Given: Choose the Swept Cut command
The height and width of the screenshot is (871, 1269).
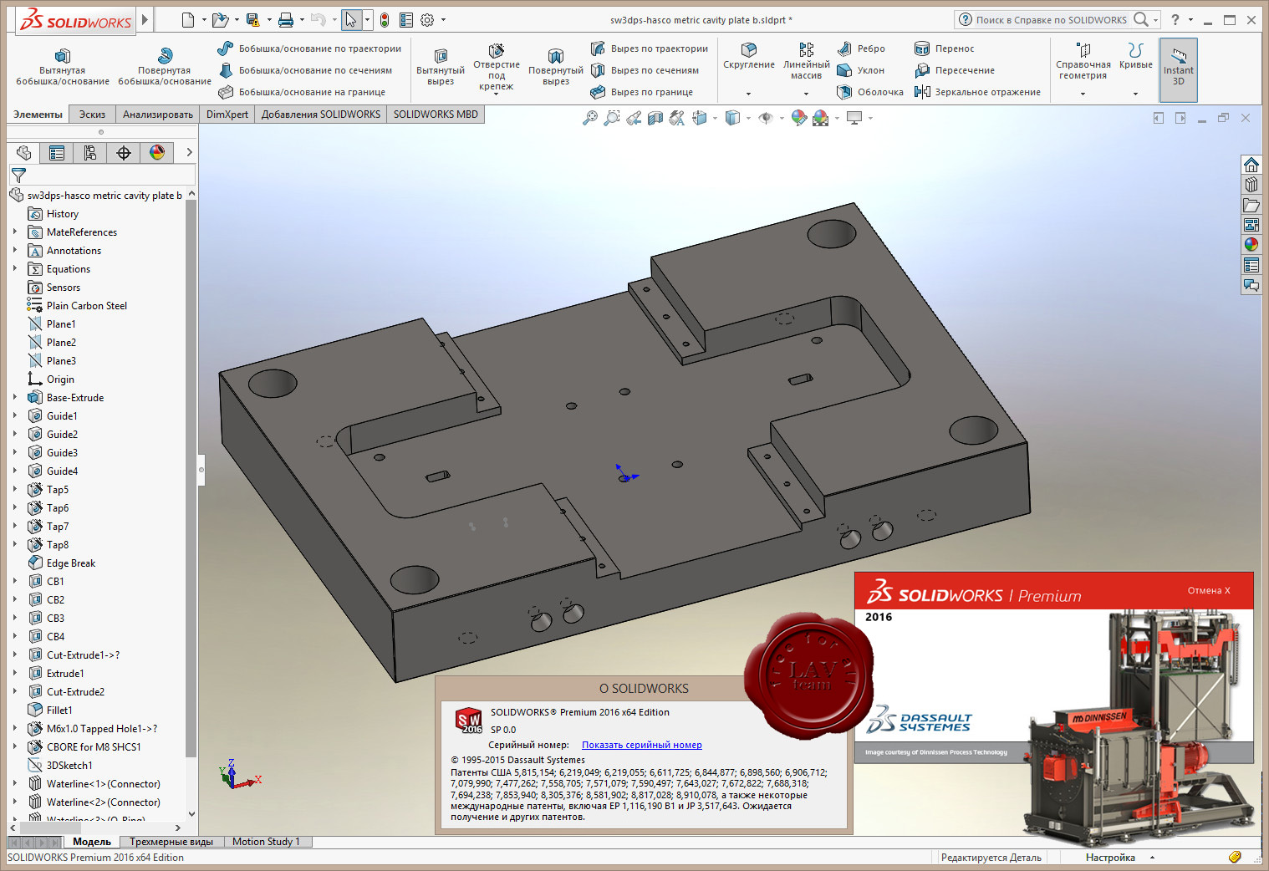Looking at the screenshot, I should point(650,48).
